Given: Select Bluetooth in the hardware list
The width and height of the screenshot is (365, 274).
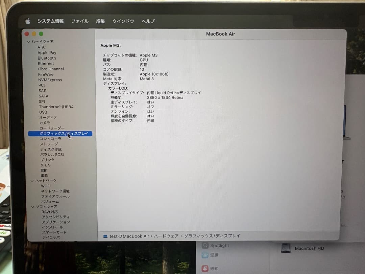Looking at the screenshot, I should pos(47,58).
